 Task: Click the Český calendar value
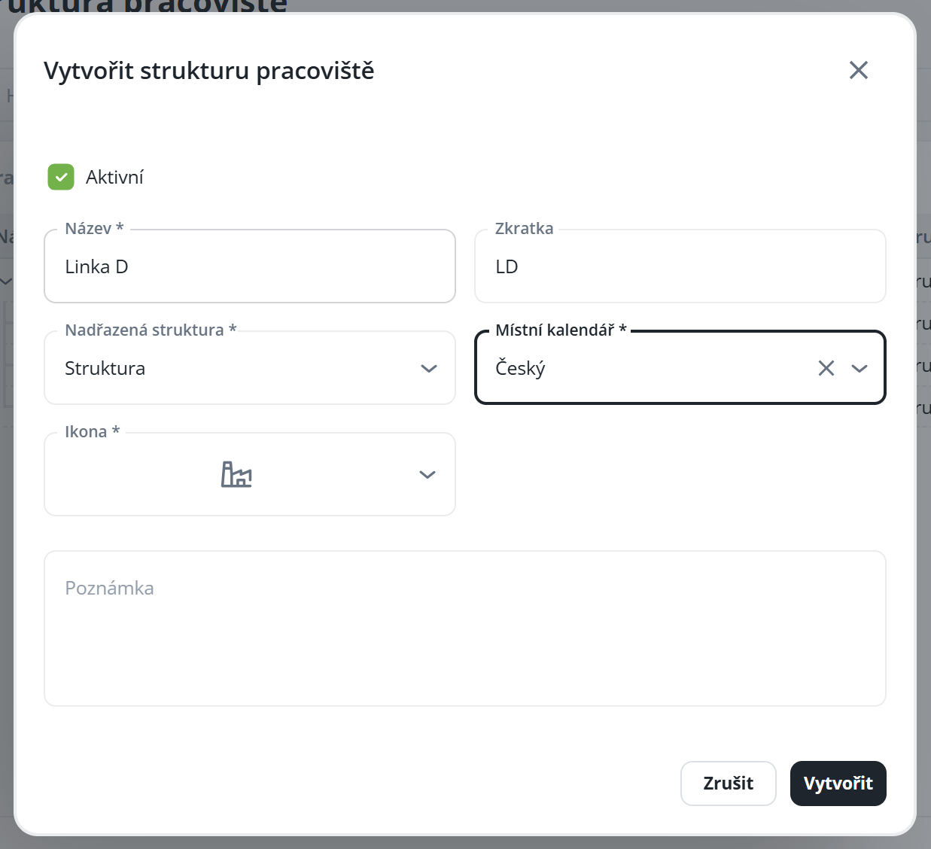pyautogui.click(x=520, y=368)
